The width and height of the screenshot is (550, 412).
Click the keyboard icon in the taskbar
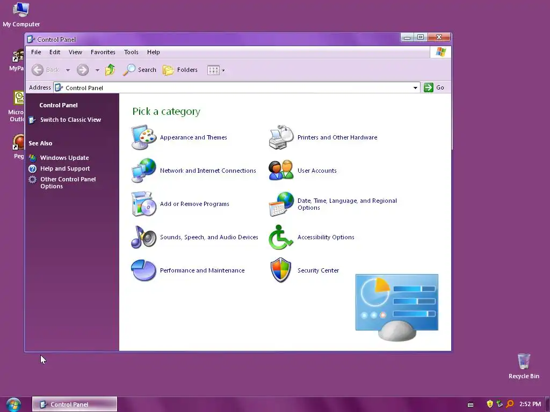471,404
